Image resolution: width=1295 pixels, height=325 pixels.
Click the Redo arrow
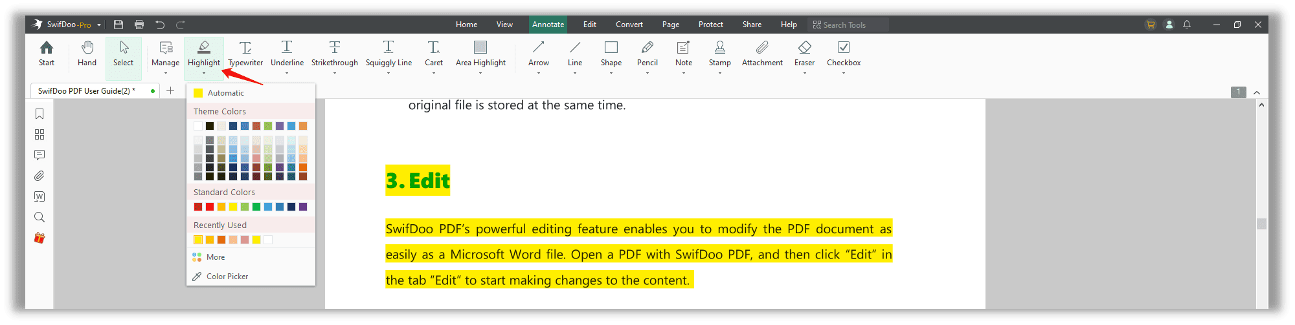pyautogui.click(x=181, y=25)
